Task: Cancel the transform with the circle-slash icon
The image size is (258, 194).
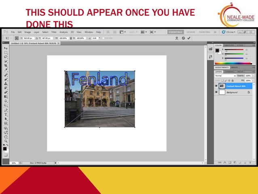Action: click(183, 38)
